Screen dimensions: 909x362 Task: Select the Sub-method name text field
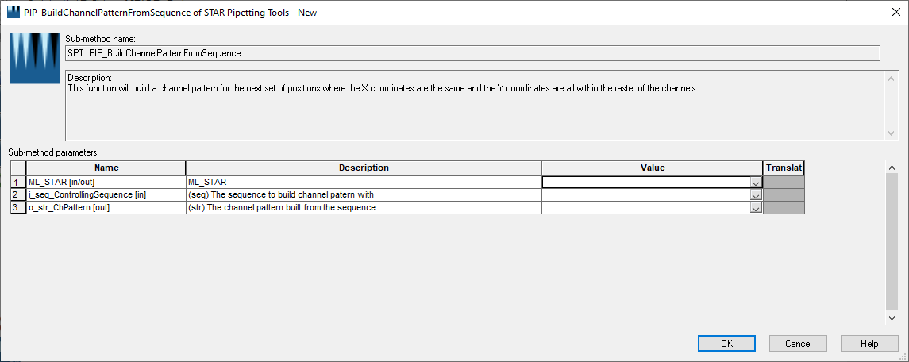[472, 53]
